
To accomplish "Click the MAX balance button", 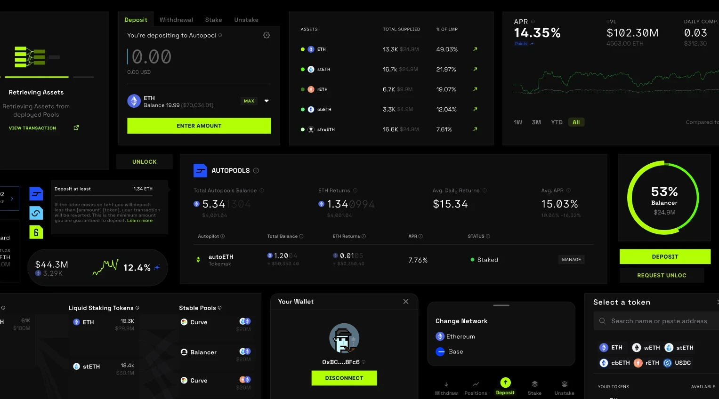I will 249,101.
